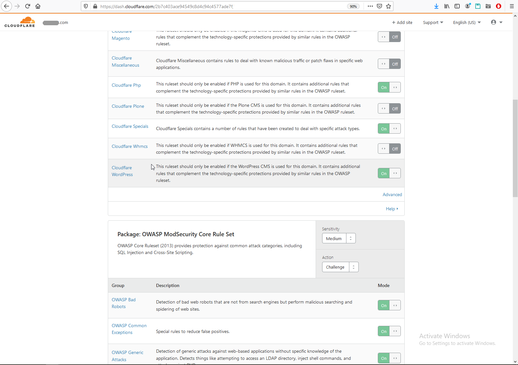This screenshot has height=365, width=518.
Task: Click the redacted site domain name
Action: [55, 23]
